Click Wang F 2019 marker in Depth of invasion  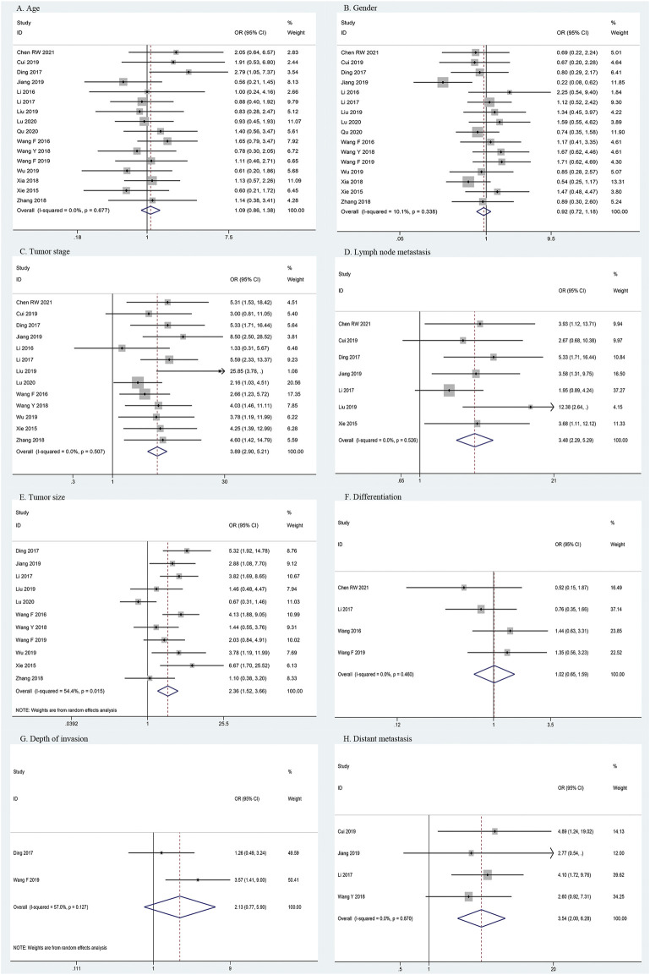click(198, 856)
